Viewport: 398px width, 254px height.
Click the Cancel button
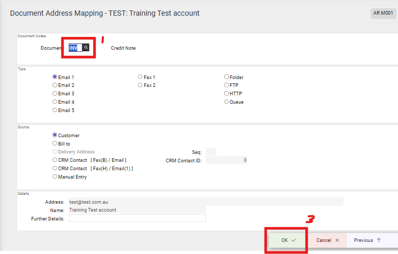(x=328, y=240)
